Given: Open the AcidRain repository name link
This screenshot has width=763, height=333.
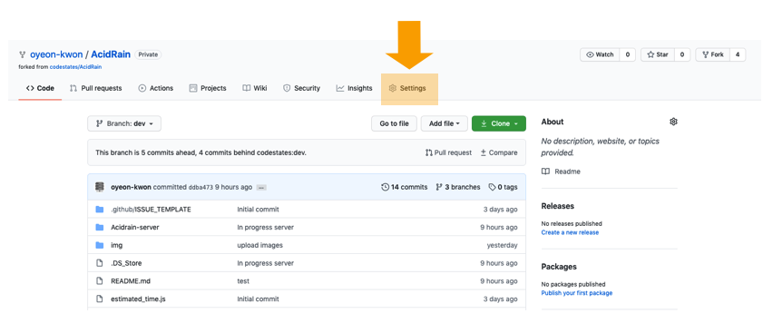Looking at the screenshot, I should click(111, 54).
